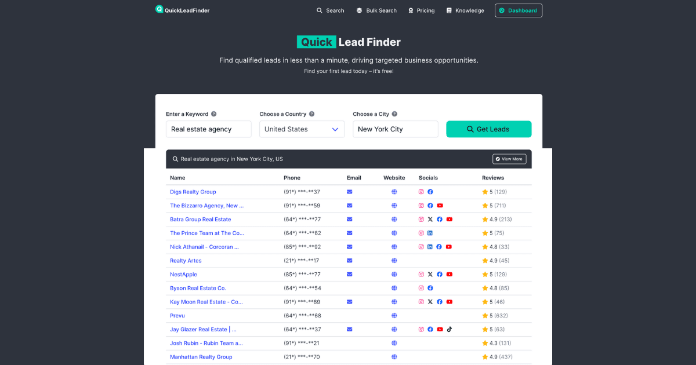
Task: Open X icon for NestApple
Action: click(430, 275)
